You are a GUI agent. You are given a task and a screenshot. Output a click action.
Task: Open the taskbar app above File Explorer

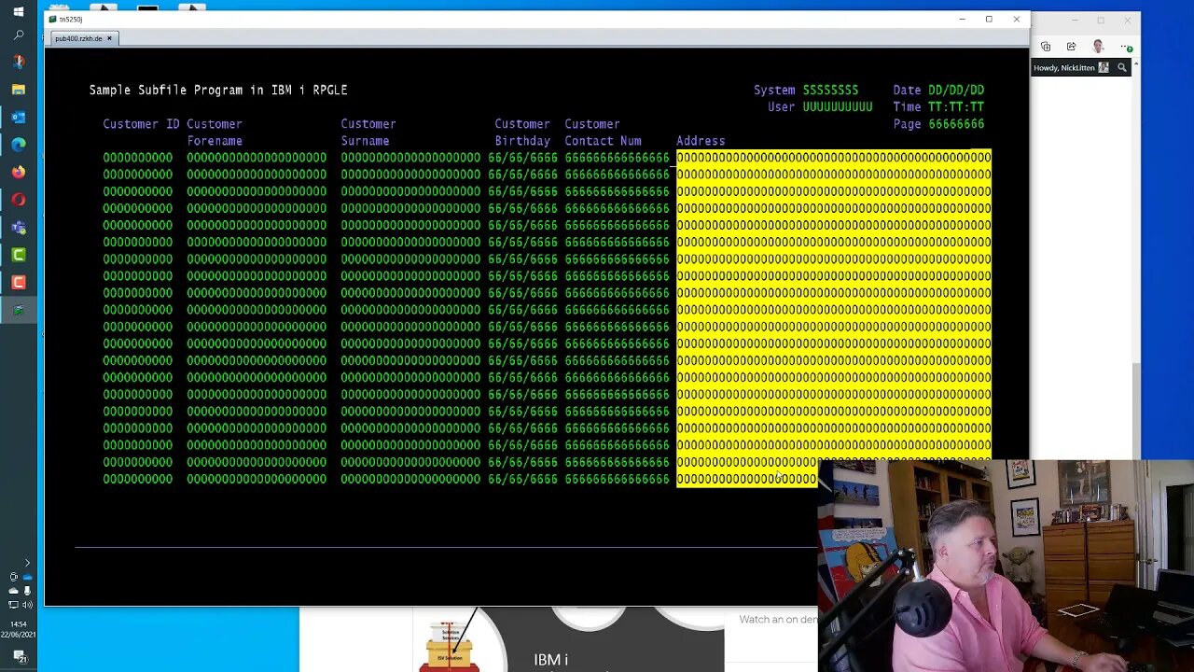tap(19, 63)
